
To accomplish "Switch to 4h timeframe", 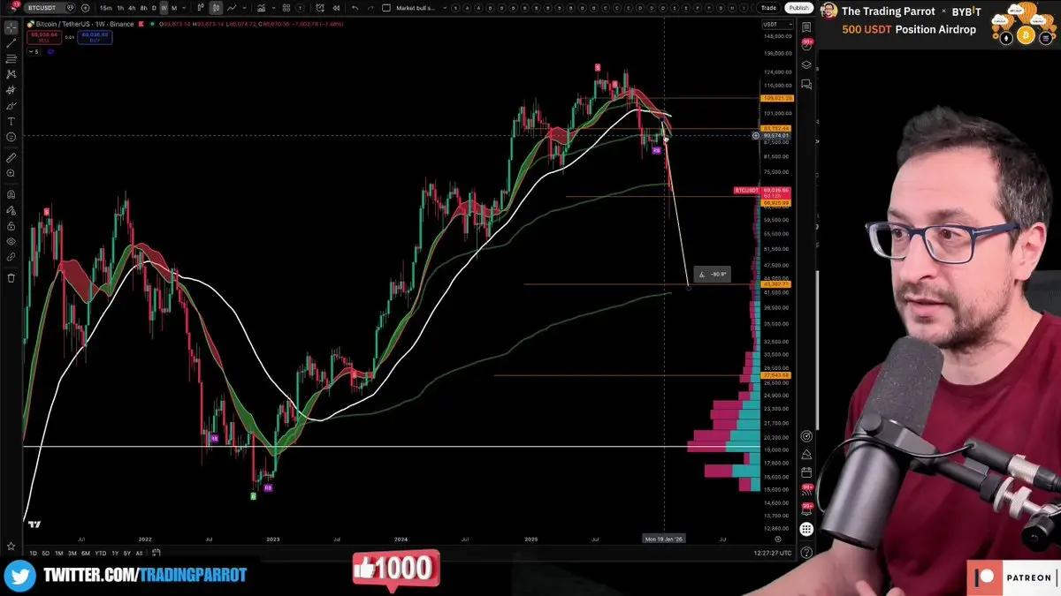I will tap(132, 8).
